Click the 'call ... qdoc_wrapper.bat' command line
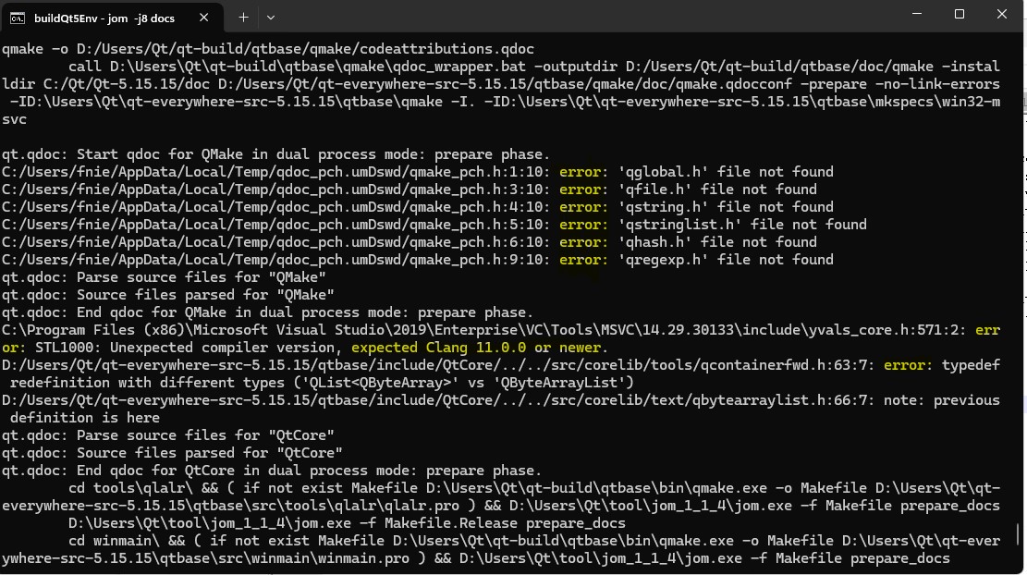 click(501, 93)
